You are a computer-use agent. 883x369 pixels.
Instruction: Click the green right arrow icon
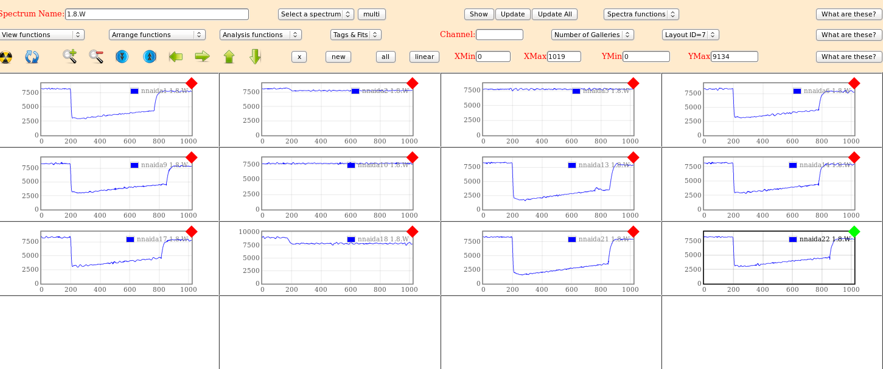202,57
